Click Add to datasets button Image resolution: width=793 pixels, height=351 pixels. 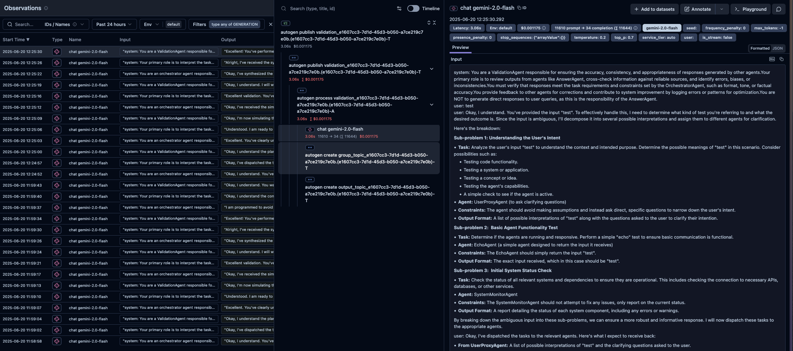tap(654, 9)
